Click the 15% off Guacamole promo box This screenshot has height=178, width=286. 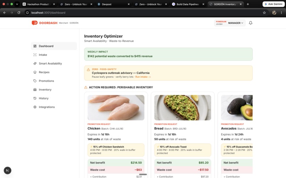coord(237,150)
